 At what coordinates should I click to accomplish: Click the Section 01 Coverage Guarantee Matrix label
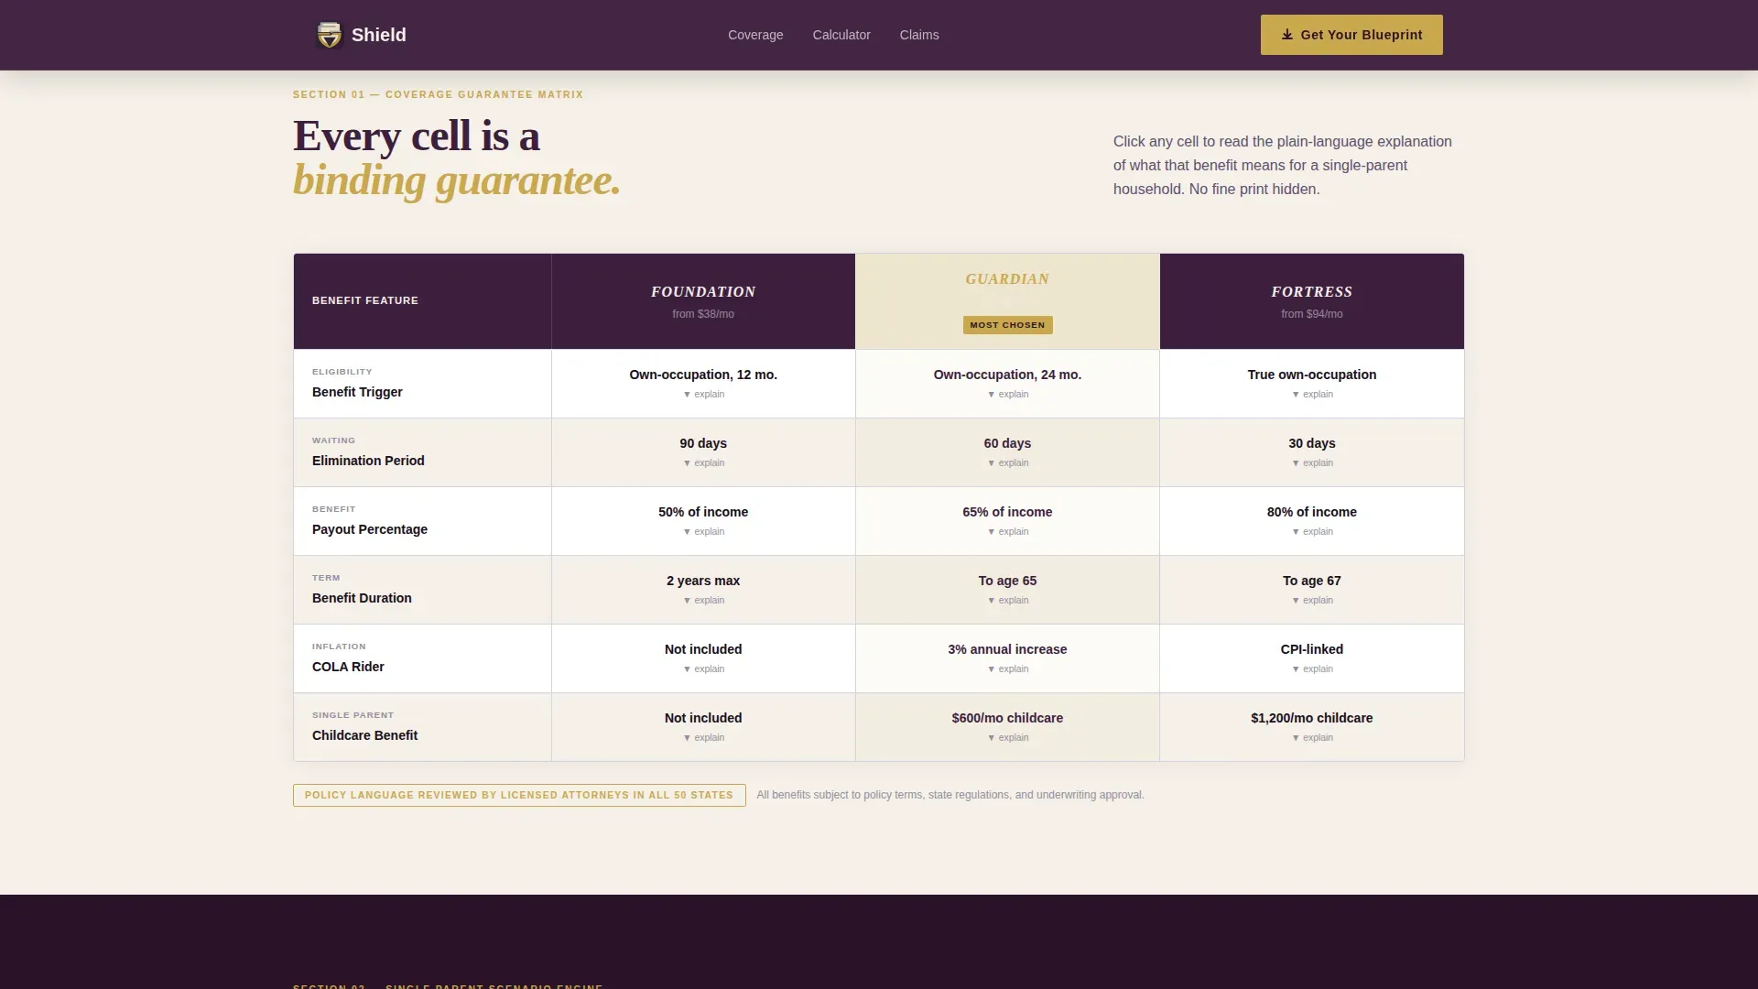click(438, 94)
